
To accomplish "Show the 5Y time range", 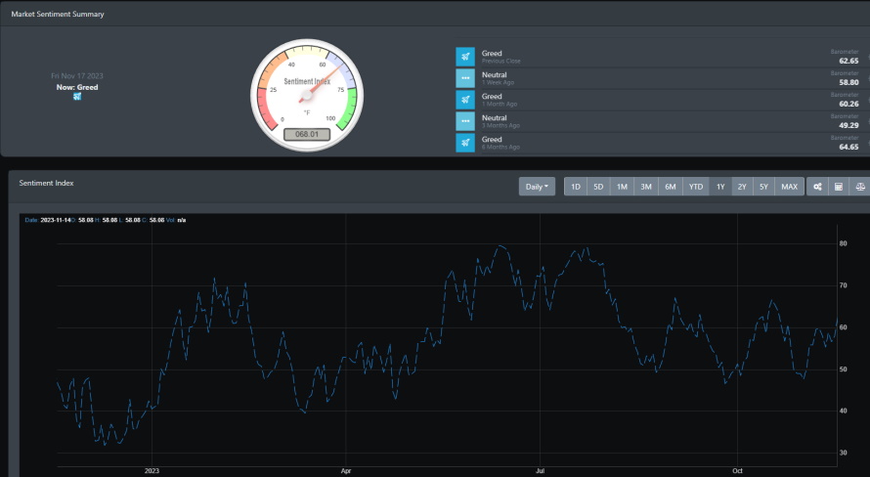I will pos(763,187).
